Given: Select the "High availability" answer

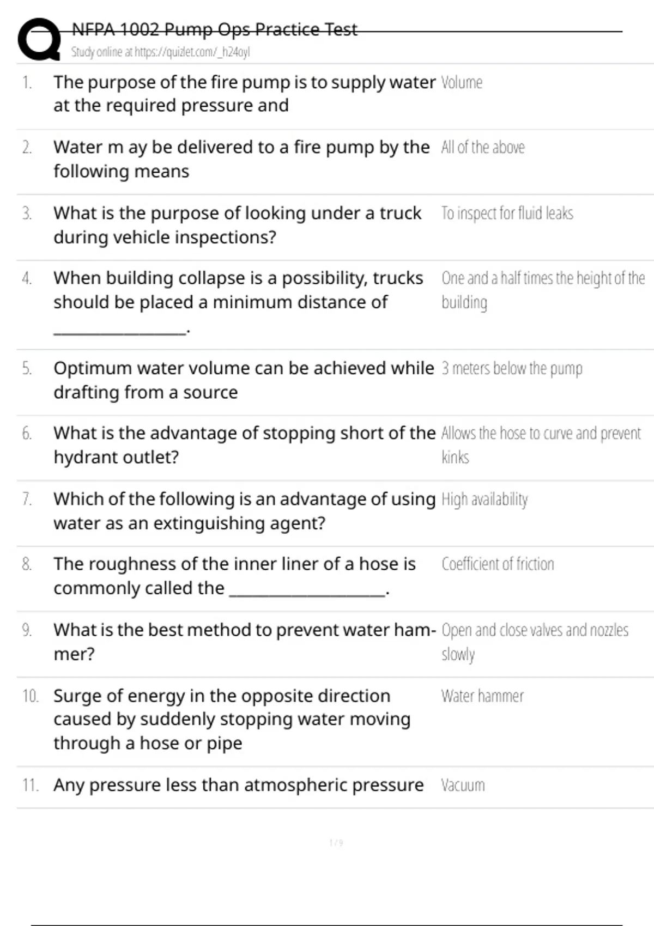Looking at the screenshot, I should [x=485, y=499].
